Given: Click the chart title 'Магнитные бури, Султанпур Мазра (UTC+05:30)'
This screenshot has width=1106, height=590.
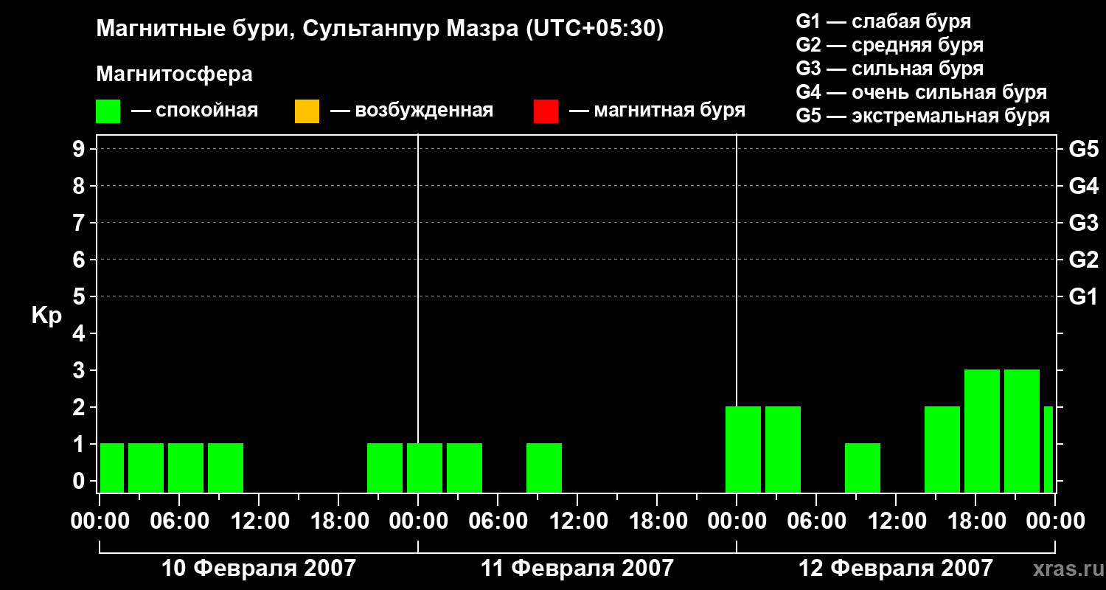Looking at the screenshot, I should (380, 29).
